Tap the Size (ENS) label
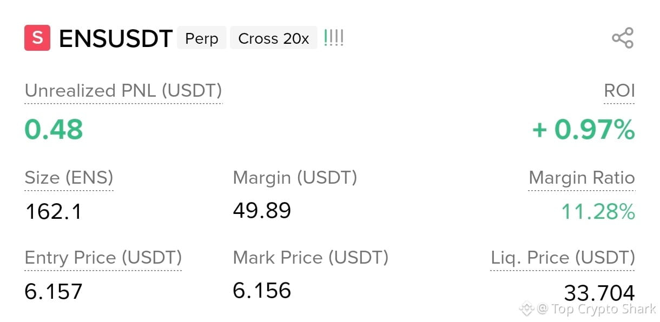The image size is (660, 322). [x=69, y=178]
